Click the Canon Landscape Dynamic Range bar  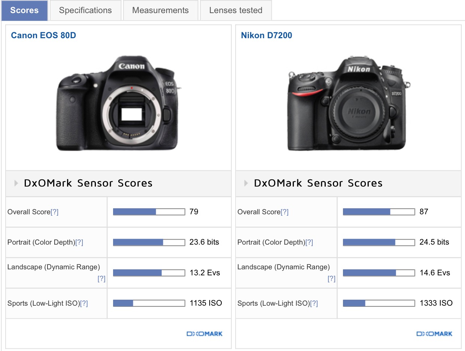[149, 273]
